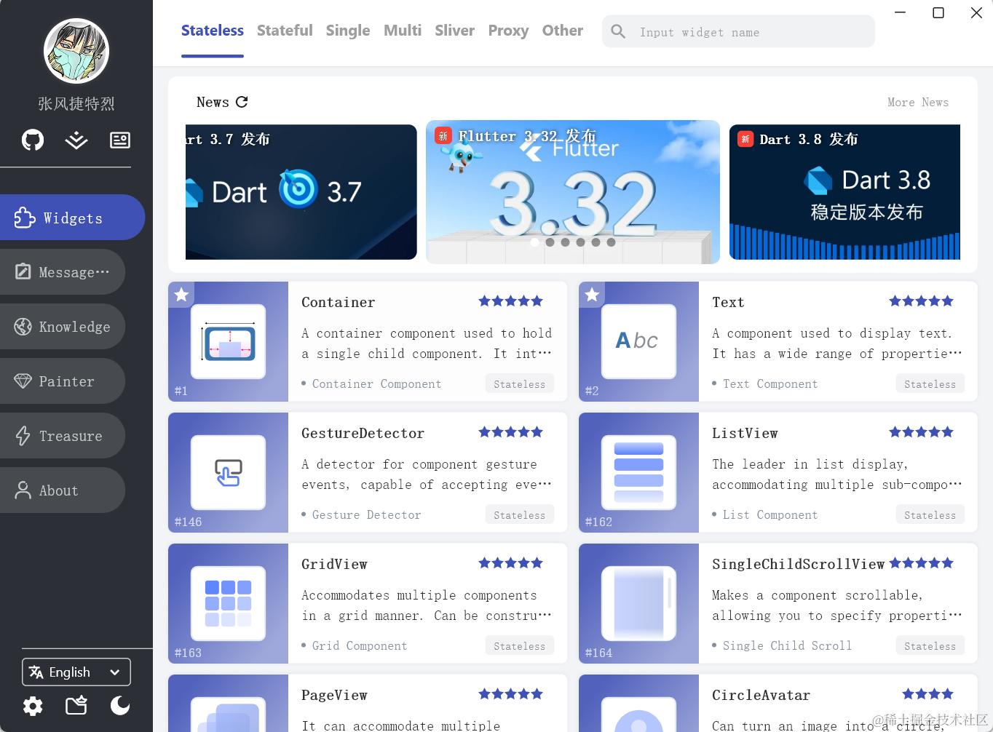This screenshot has height=732, width=993.
Task: Click the ListView widget icon
Action: pyautogui.click(x=638, y=473)
